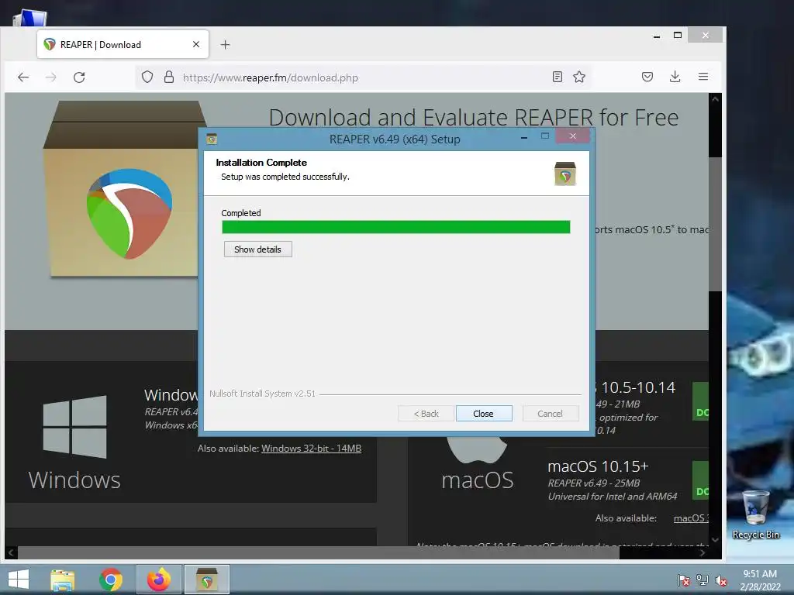The image size is (794, 595).
Task: Bookmark this page with star icon
Action: tap(579, 77)
